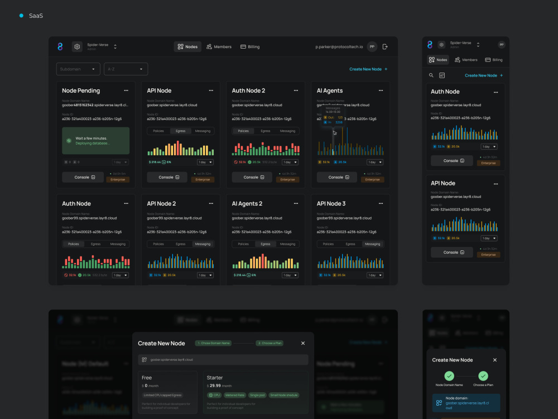This screenshot has height=419, width=558.
Task: Open three-dot menu on AI Agents card
Action: coord(381,91)
